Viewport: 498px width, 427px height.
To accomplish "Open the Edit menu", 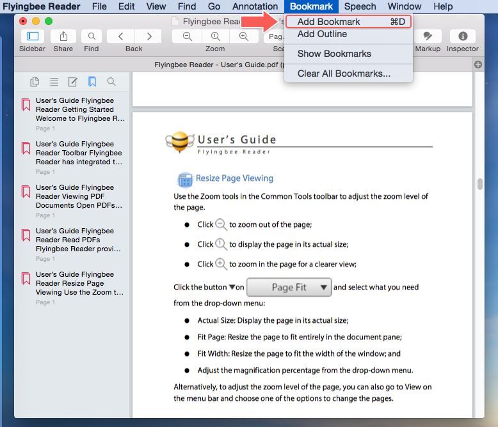I will pos(126,6).
